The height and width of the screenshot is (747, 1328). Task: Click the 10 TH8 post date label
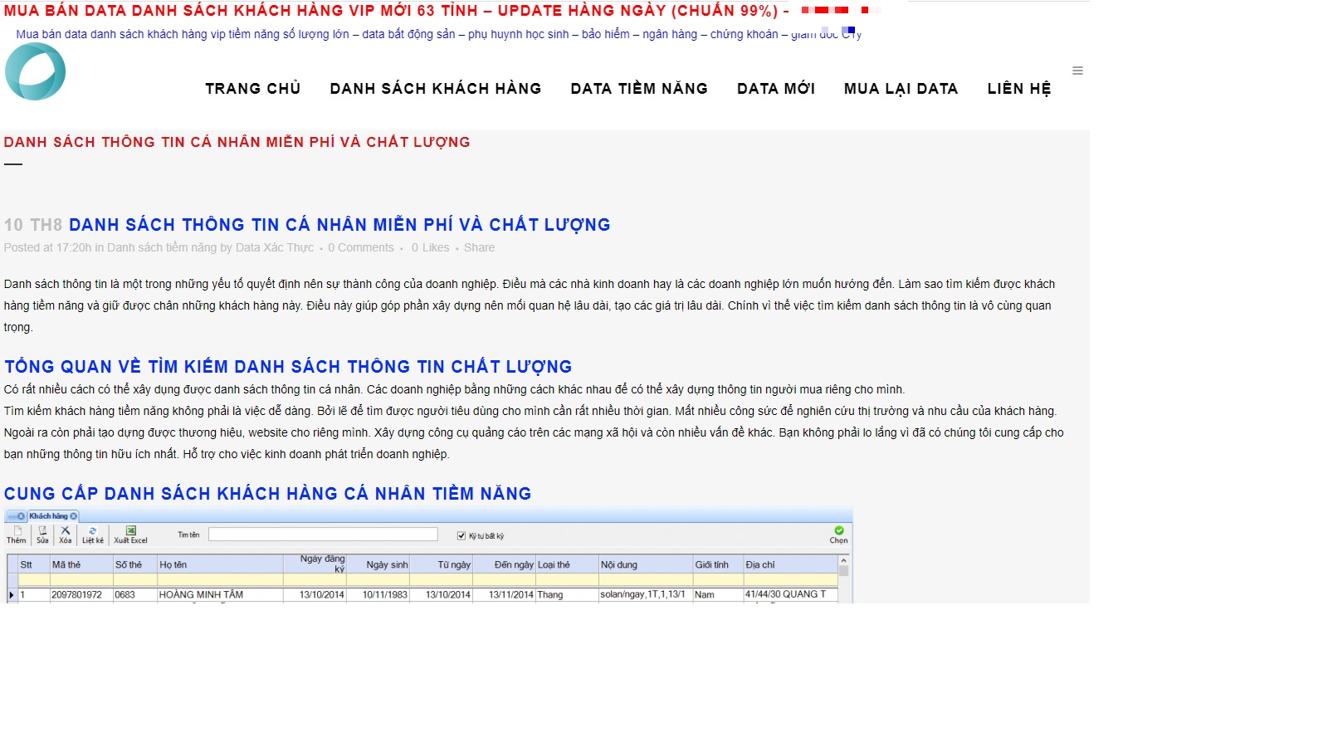[x=33, y=225]
